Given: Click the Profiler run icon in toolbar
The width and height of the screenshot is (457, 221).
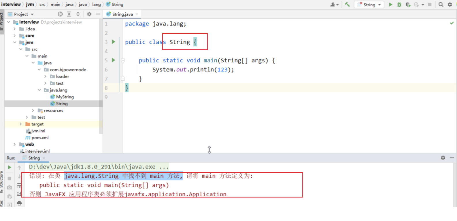Looking at the screenshot, I should [x=416, y=5].
